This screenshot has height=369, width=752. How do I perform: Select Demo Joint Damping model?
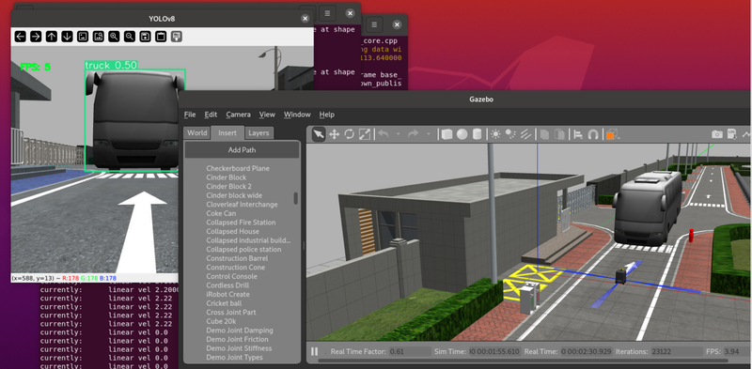pyautogui.click(x=240, y=331)
